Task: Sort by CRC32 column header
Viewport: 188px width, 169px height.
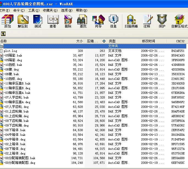Action: (176, 41)
